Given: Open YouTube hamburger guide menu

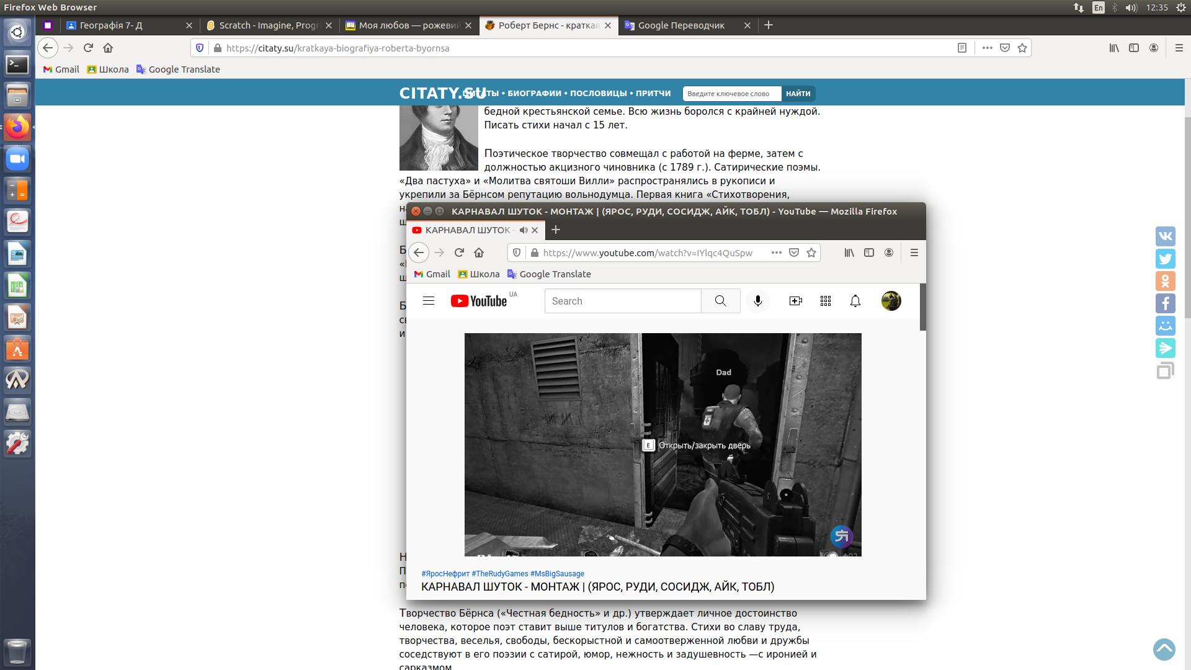Looking at the screenshot, I should (x=428, y=301).
